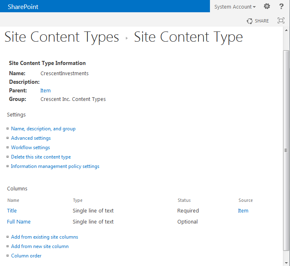The width and height of the screenshot is (290, 266).
Task: Click Delete this site content type
Action: click(41, 157)
